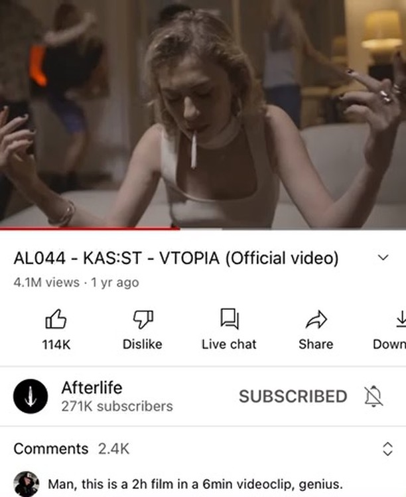Screen dimensions: 406x497
Task: Toggle the notification bell for Afterlife
Action: point(373,396)
